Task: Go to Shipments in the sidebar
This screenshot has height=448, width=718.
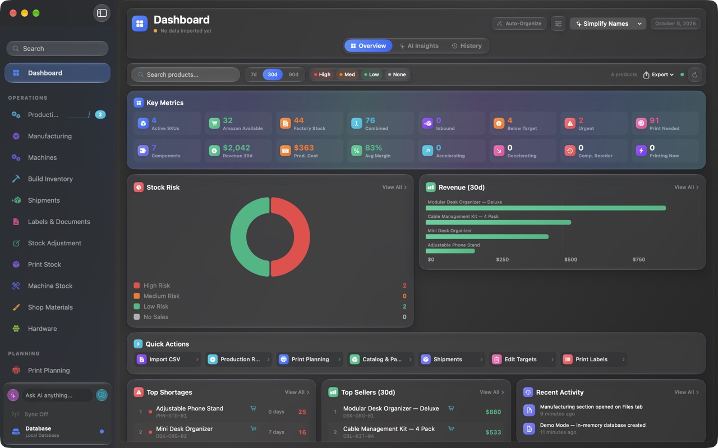Action: tap(57, 200)
